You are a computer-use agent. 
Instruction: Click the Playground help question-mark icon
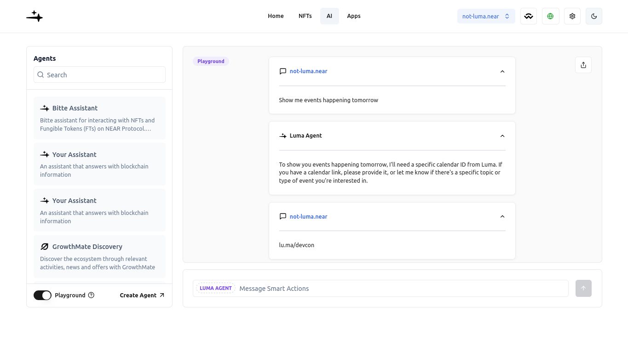(91, 295)
